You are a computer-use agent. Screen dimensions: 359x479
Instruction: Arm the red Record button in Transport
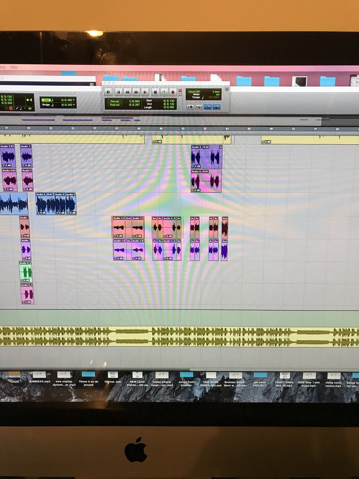click(173, 92)
